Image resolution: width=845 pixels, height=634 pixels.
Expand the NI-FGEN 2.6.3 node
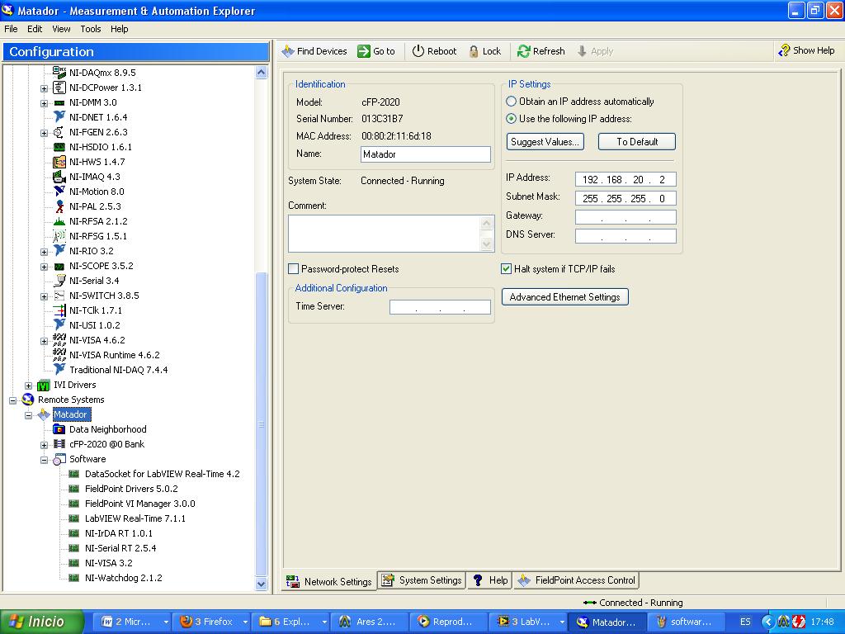45,133
